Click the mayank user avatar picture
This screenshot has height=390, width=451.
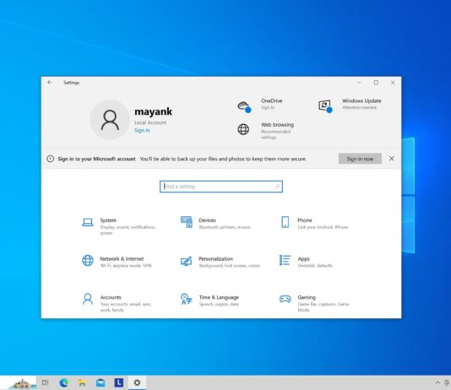[110, 120]
